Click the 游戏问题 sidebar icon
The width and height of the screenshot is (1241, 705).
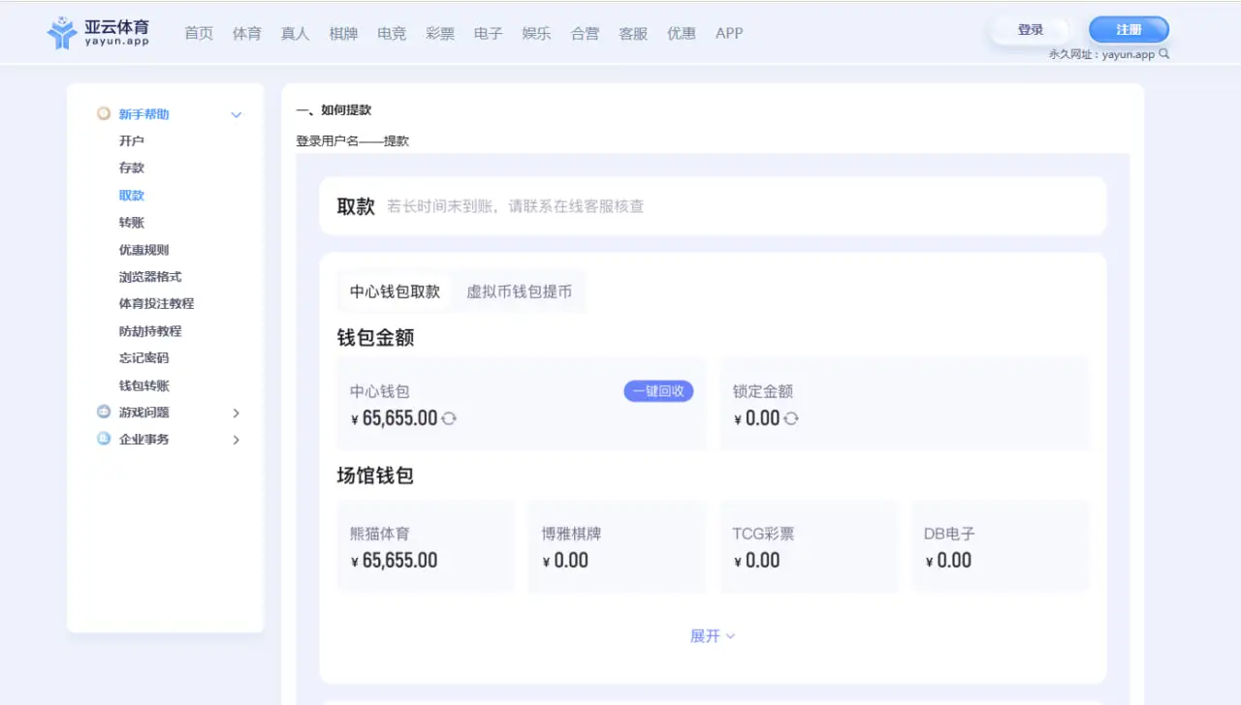tap(104, 413)
